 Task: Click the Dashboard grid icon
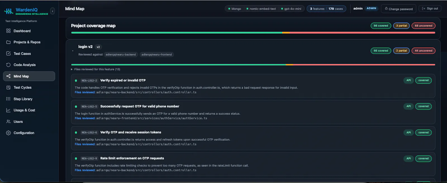tap(8, 31)
